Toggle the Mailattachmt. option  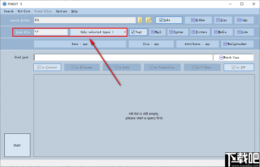click(237, 44)
